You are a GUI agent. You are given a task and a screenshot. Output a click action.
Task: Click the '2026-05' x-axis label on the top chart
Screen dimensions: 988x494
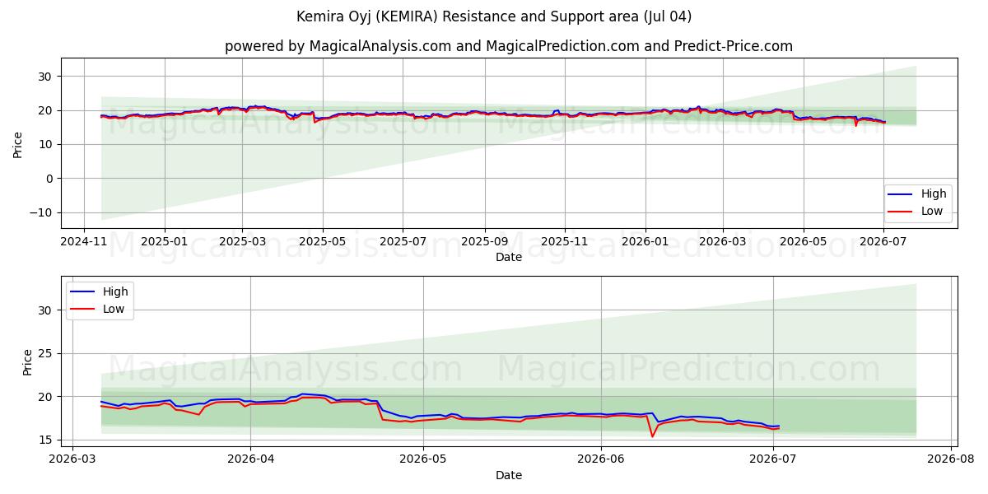point(804,243)
